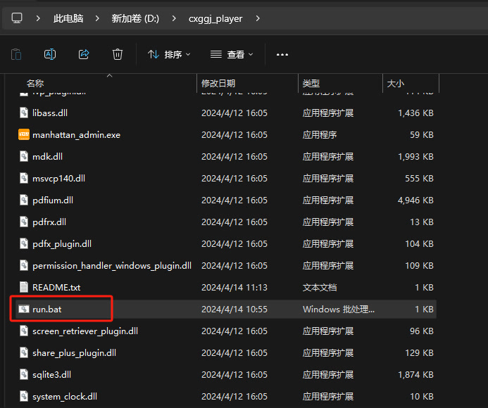Image resolution: width=488 pixels, height=408 pixels.
Task: Open the 排序 sort dropdown
Action: click(169, 55)
